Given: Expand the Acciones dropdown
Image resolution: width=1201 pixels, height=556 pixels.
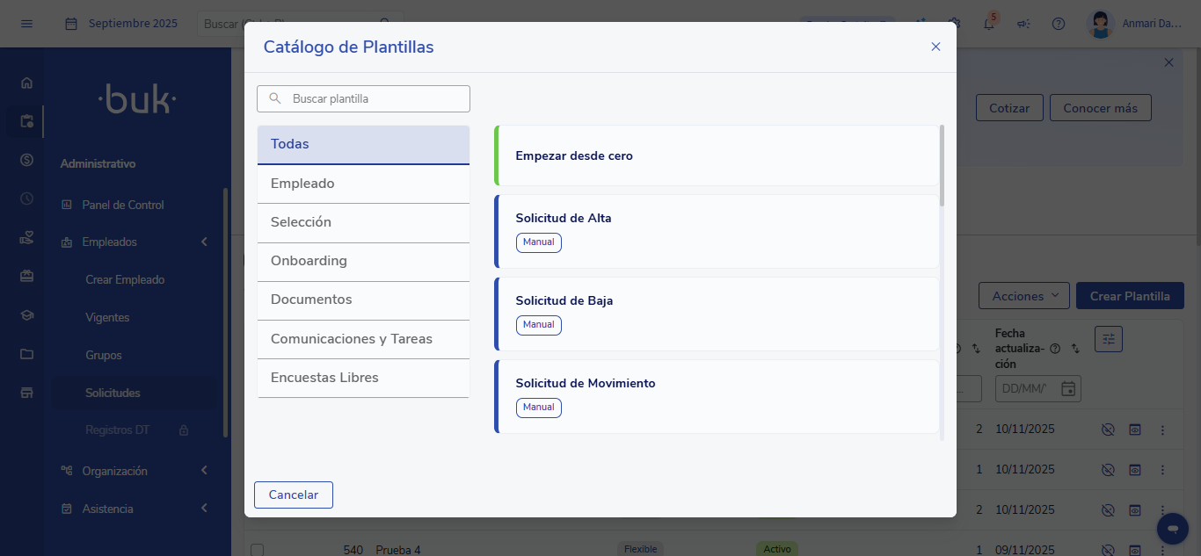Looking at the screenshot, I should (x=1023, y=296).
